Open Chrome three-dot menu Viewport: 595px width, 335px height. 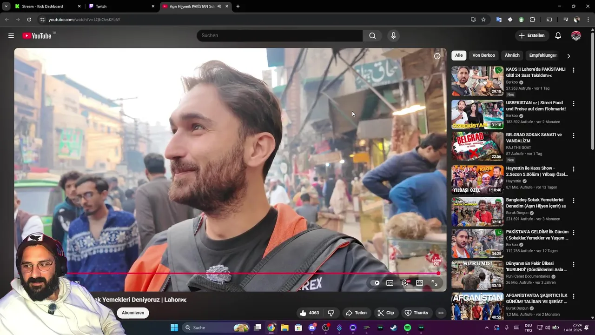click(x=588, y=20)
